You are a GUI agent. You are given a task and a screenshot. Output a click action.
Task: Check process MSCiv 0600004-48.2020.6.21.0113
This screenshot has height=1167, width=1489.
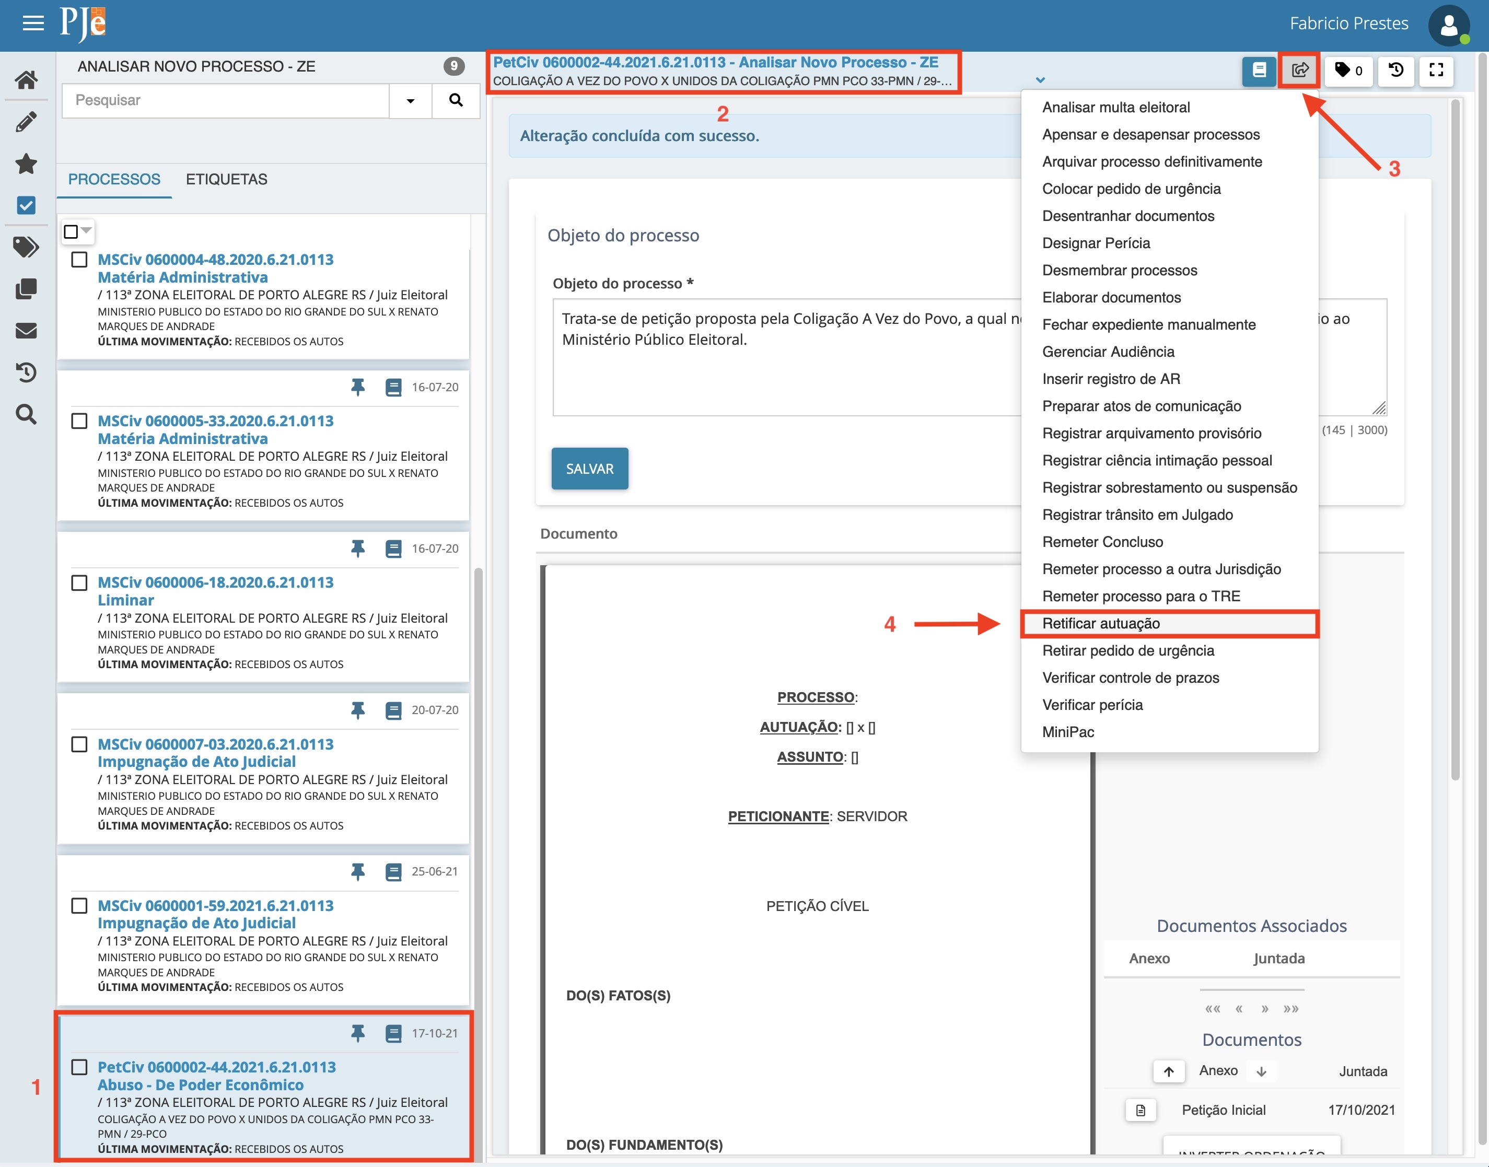pyautogui.click(x=79, y=260)
